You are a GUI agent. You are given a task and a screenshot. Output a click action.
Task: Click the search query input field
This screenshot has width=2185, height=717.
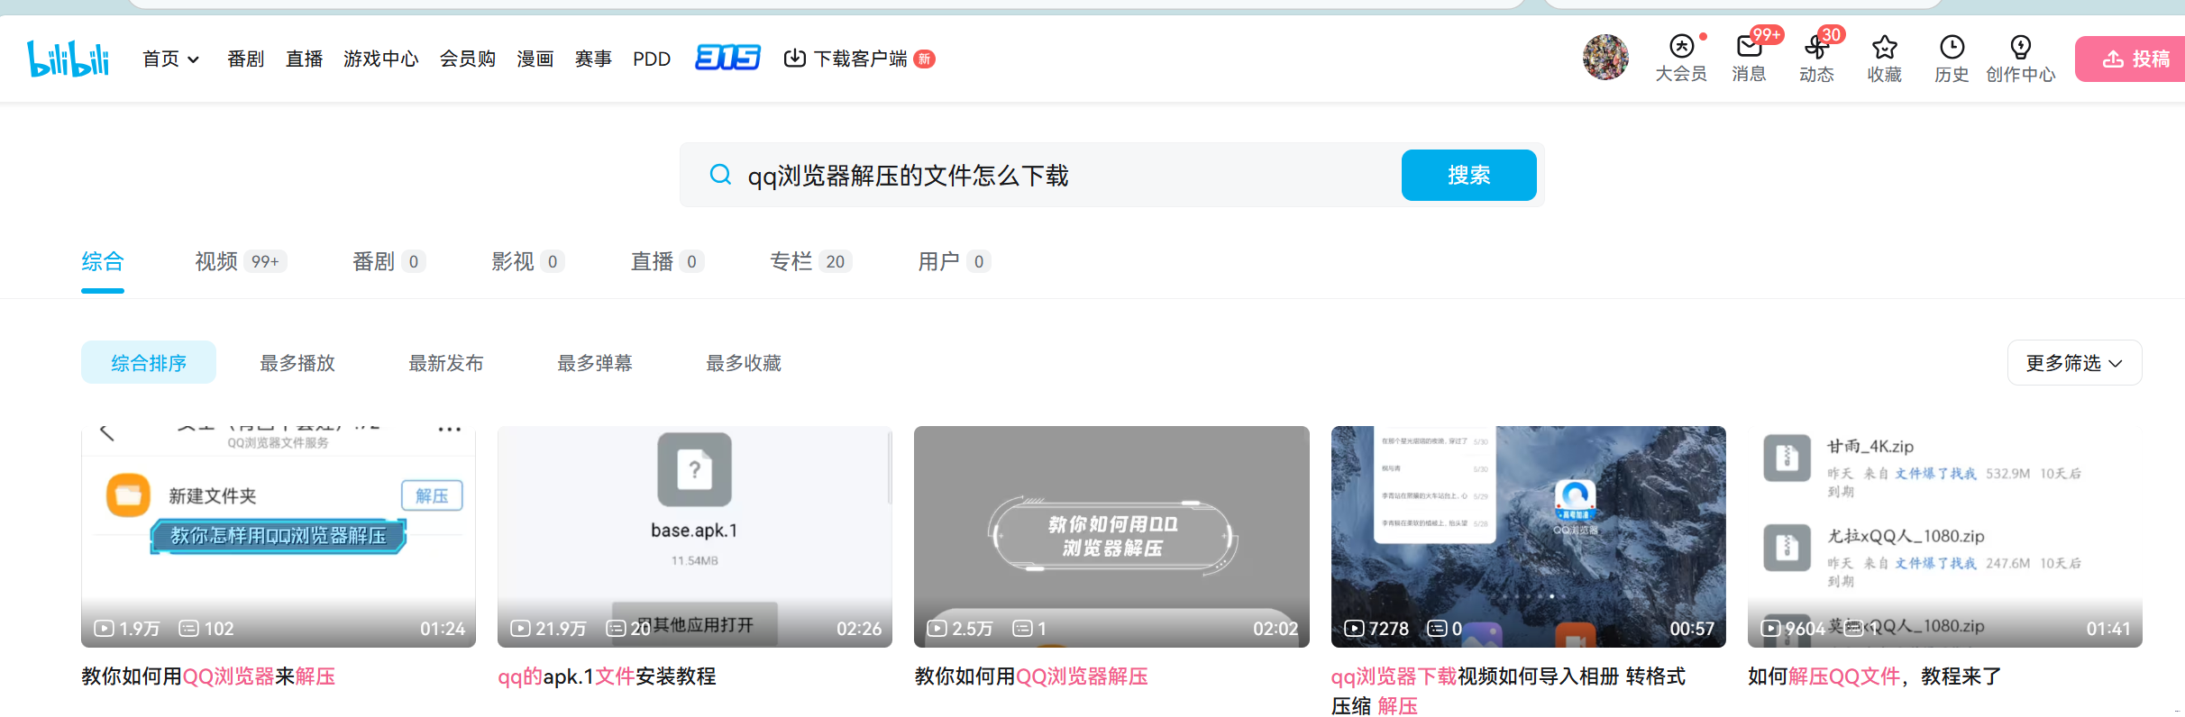click(1064, 176)
